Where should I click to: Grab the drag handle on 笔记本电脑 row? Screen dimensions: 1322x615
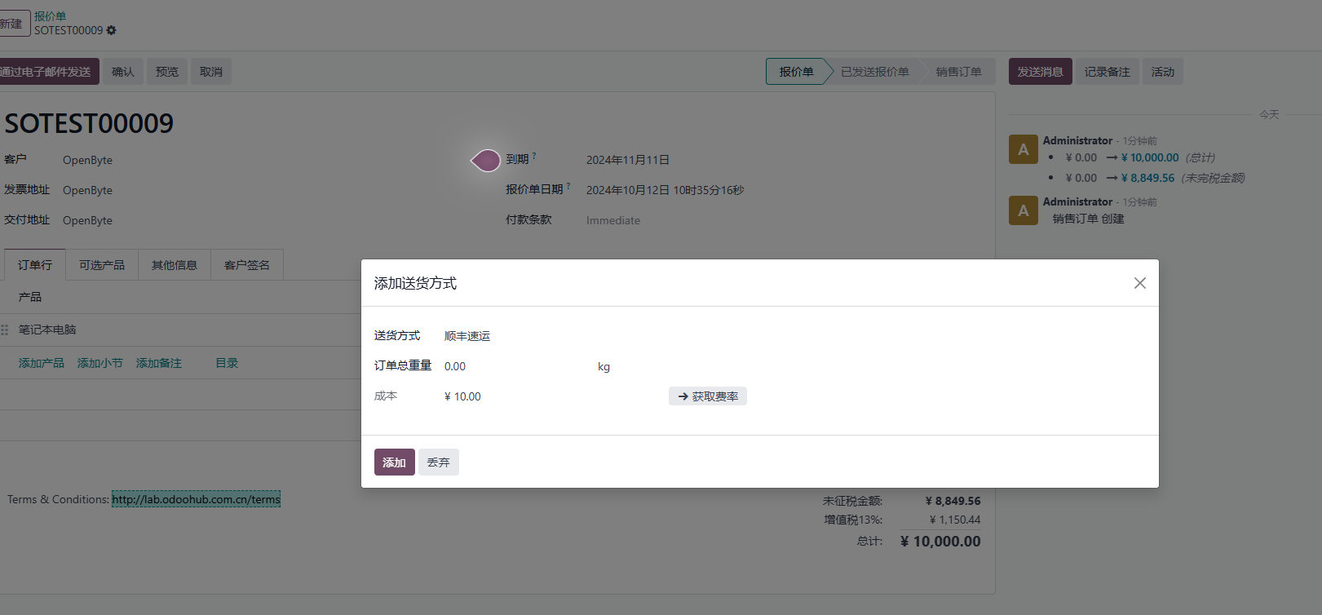pyautogui.click(x=5, y=330)
